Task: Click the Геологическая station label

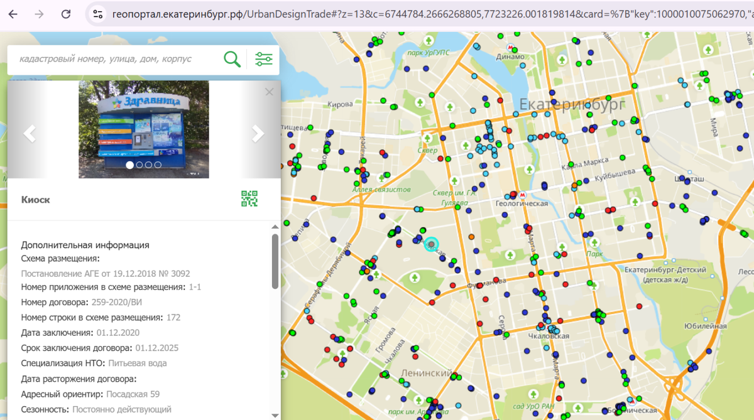Action: [x=522, y=203]
